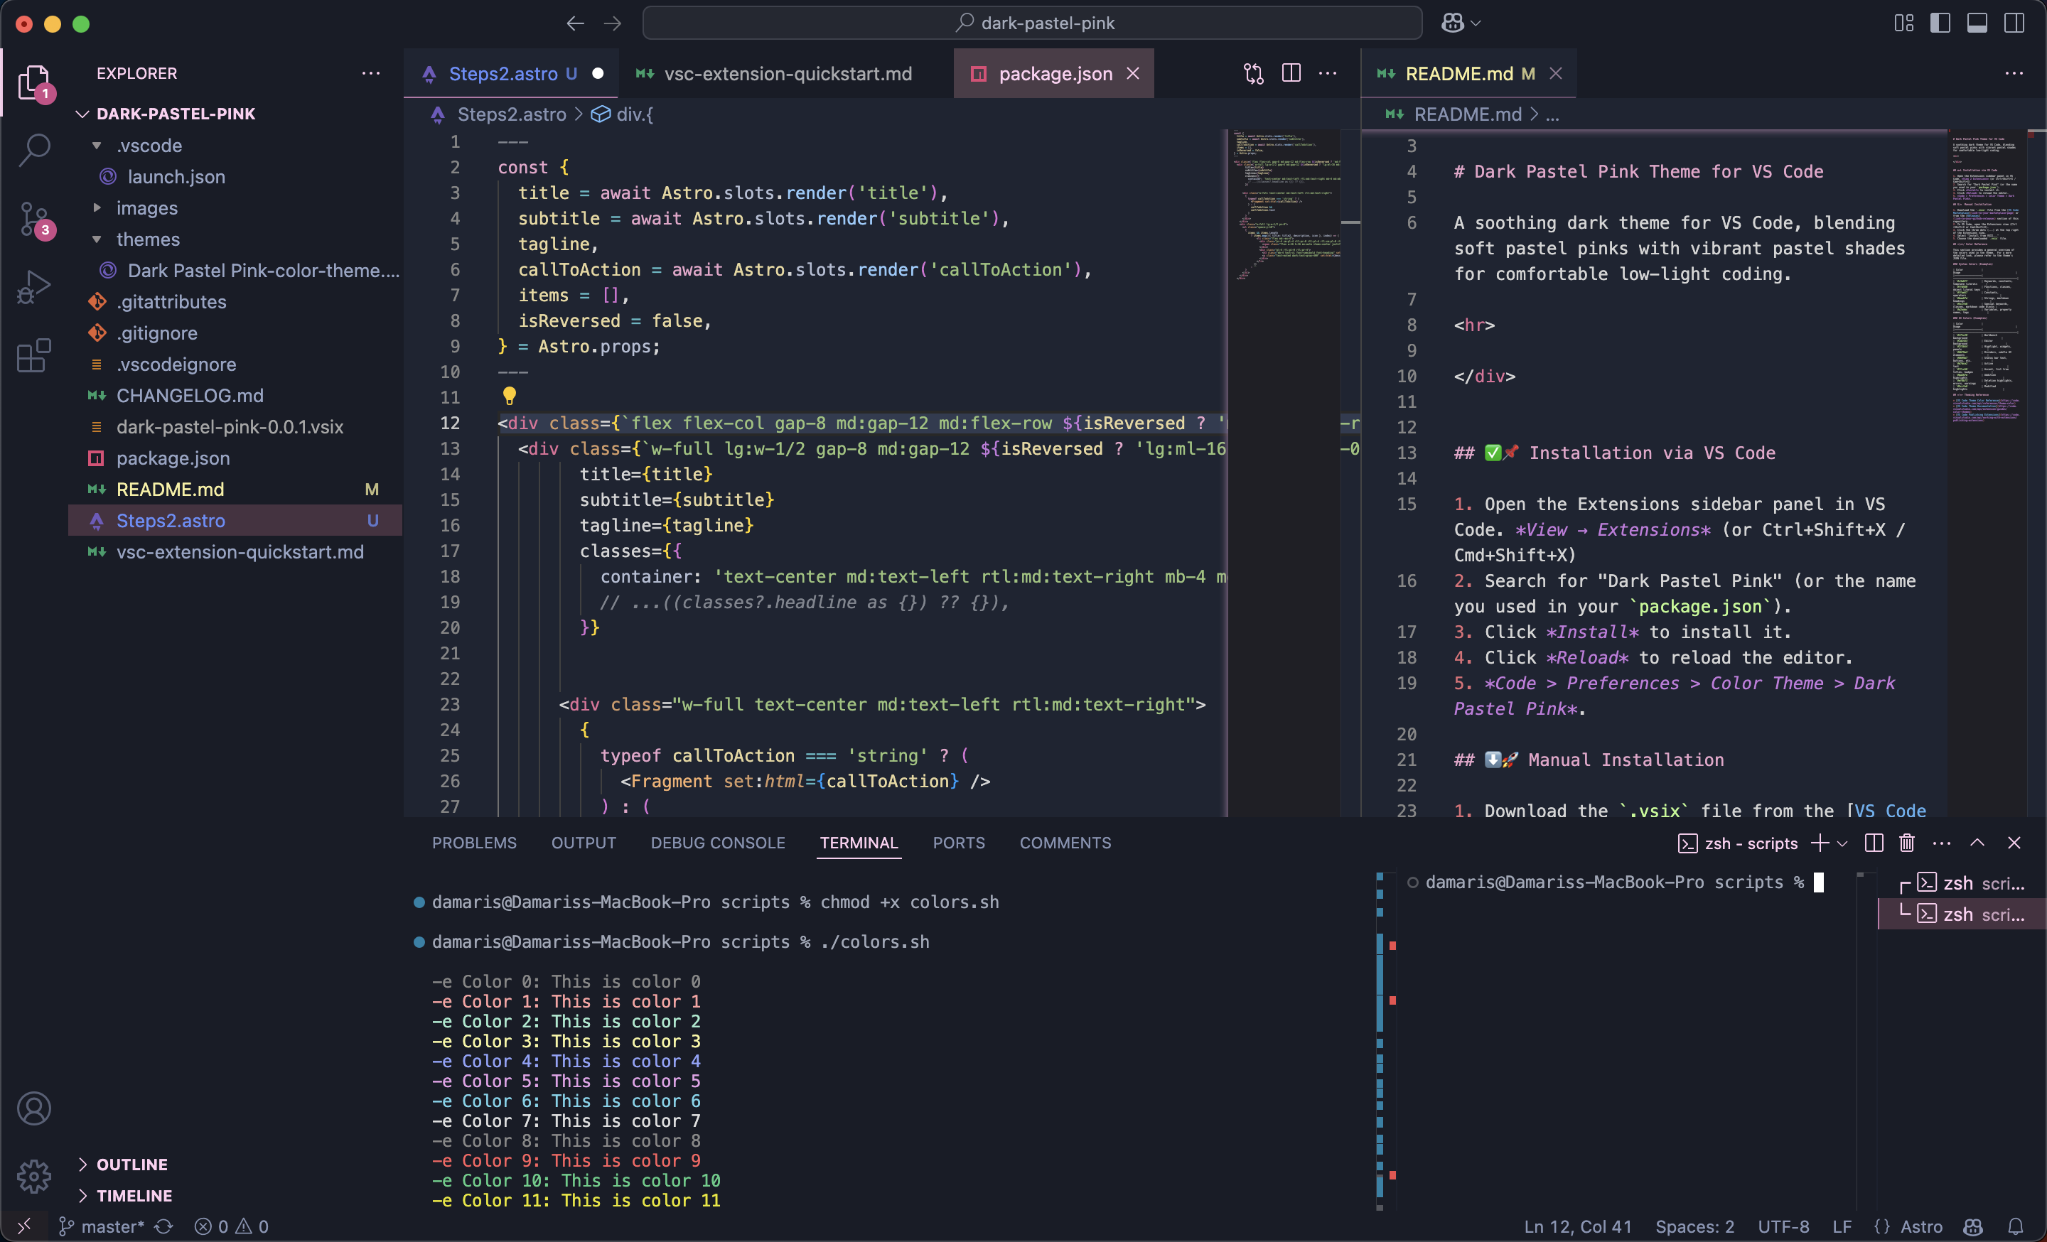Open the Search view in activity bar
This screenshot has height=1242, width=2047.
point(34,150)
